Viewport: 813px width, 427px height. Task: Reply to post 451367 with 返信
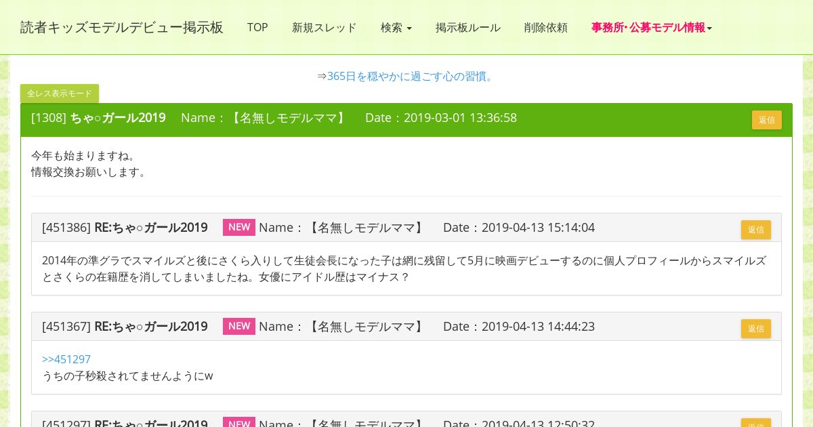coord(756,329)
